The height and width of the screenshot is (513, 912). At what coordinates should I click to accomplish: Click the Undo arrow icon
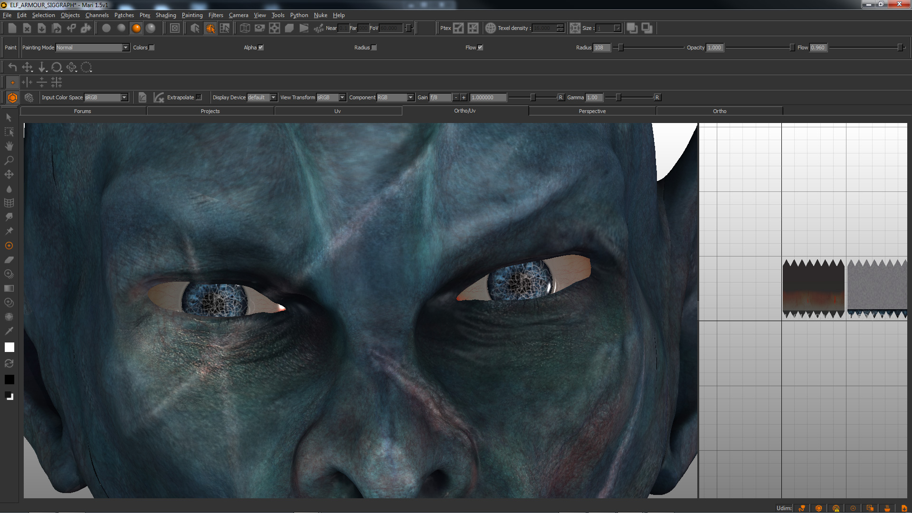pyautogui.click(x=12, y=67)
